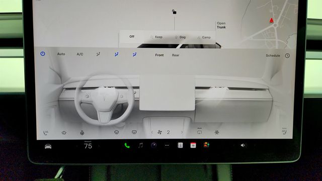Tap Open Trunk

pyautogui.click(x=221, y=25)
